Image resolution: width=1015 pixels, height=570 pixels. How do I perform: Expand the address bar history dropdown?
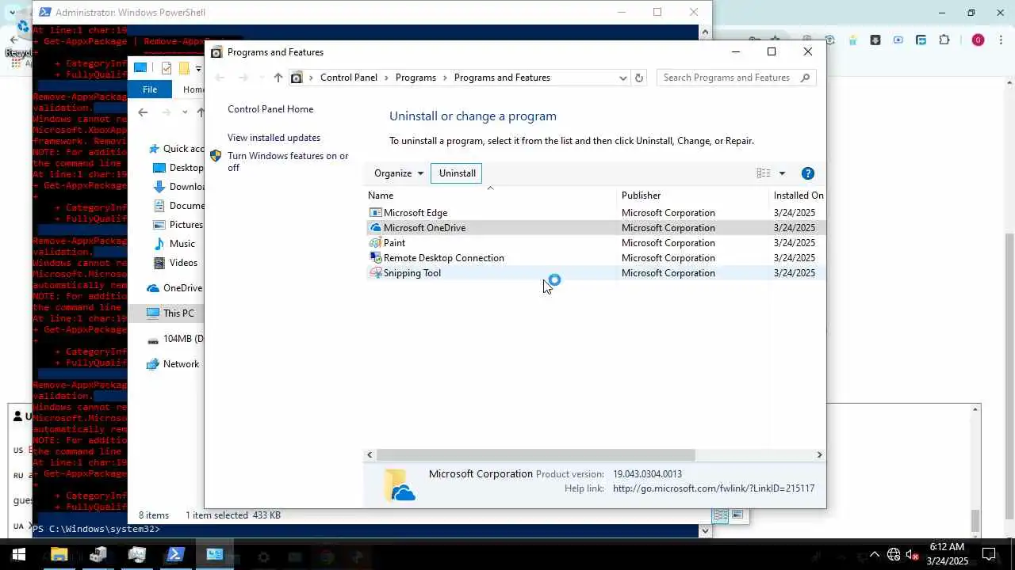pos(622,78)
